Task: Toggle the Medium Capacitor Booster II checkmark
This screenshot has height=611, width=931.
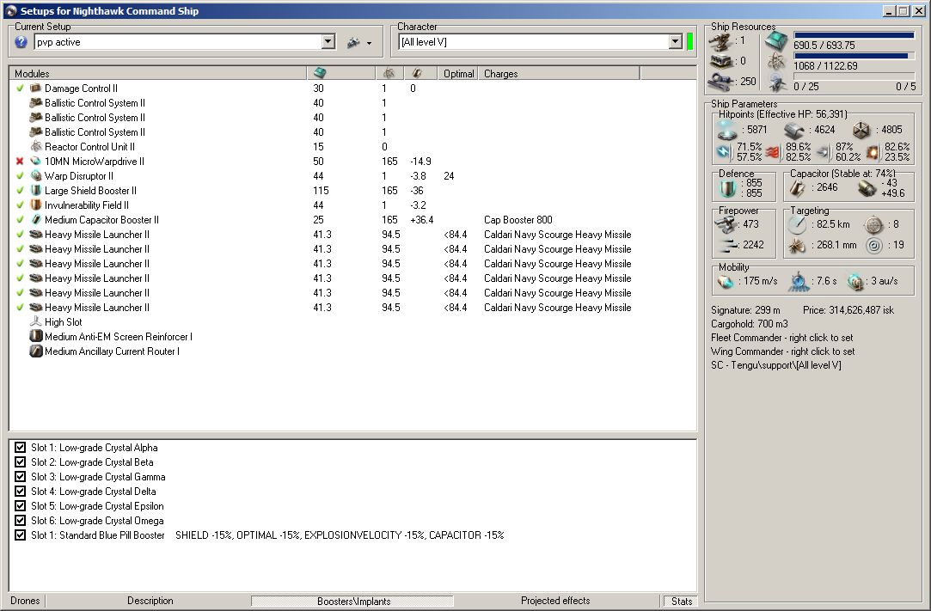Action: pyautogui.click(x=20, y=220)
